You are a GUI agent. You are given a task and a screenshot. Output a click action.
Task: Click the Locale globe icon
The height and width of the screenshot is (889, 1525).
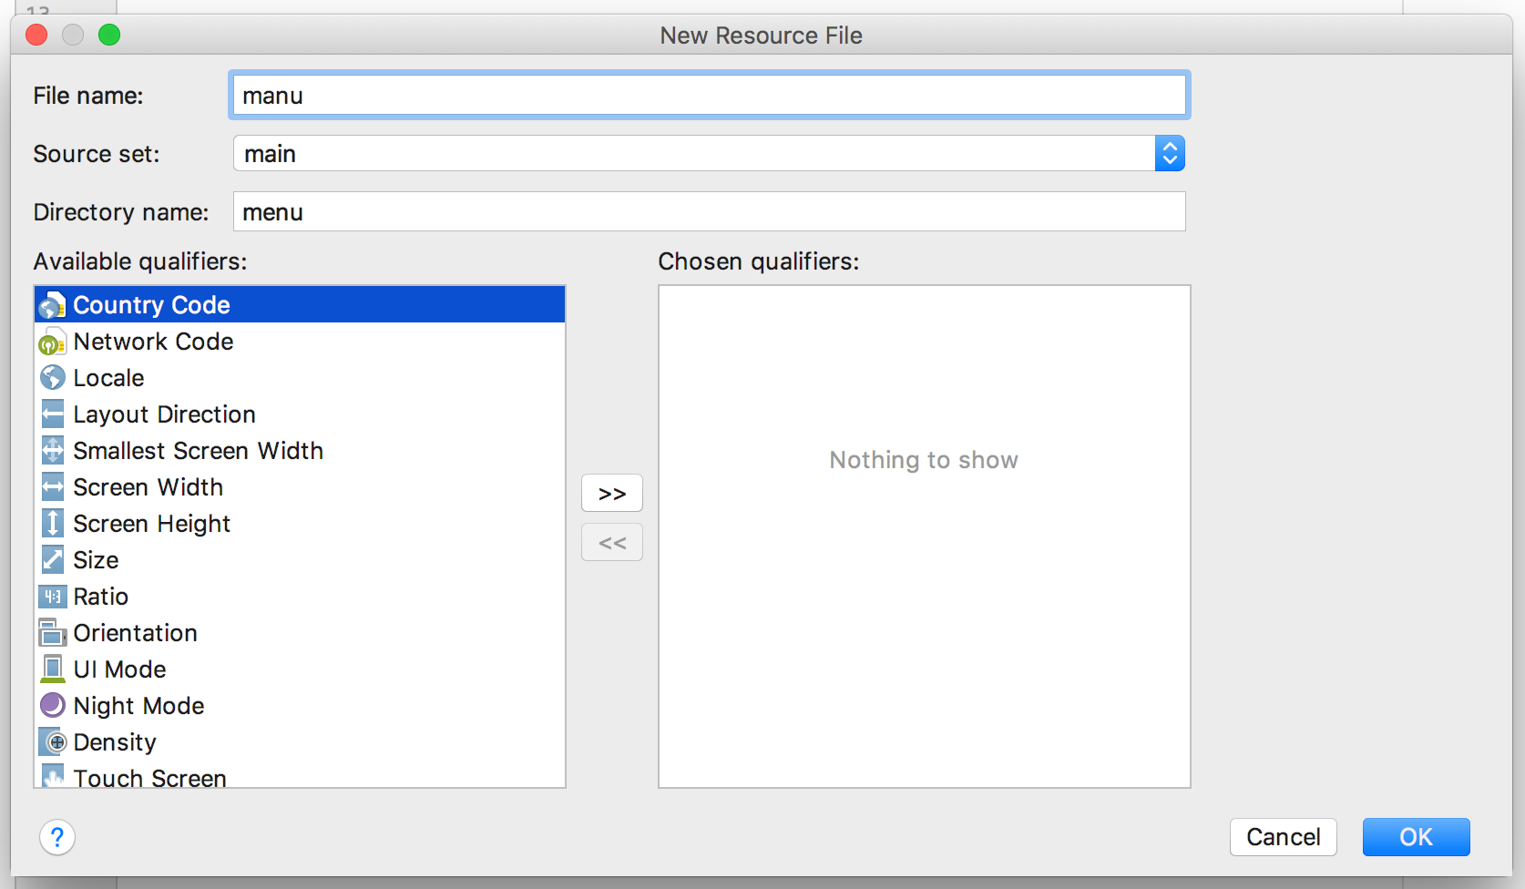[53, 378]
